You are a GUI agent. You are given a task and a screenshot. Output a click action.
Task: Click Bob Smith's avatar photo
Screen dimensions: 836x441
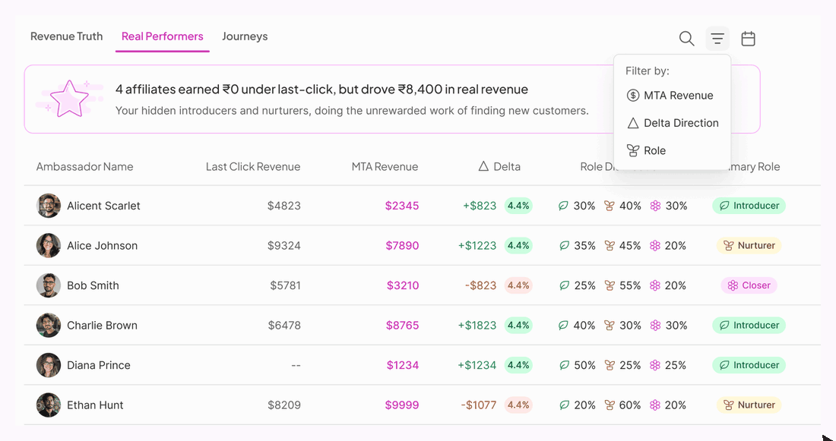pyautogui.click(x=49, y=285)
